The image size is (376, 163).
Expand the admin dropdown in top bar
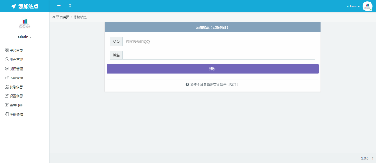pyautogui.click(x=353, y=6)
